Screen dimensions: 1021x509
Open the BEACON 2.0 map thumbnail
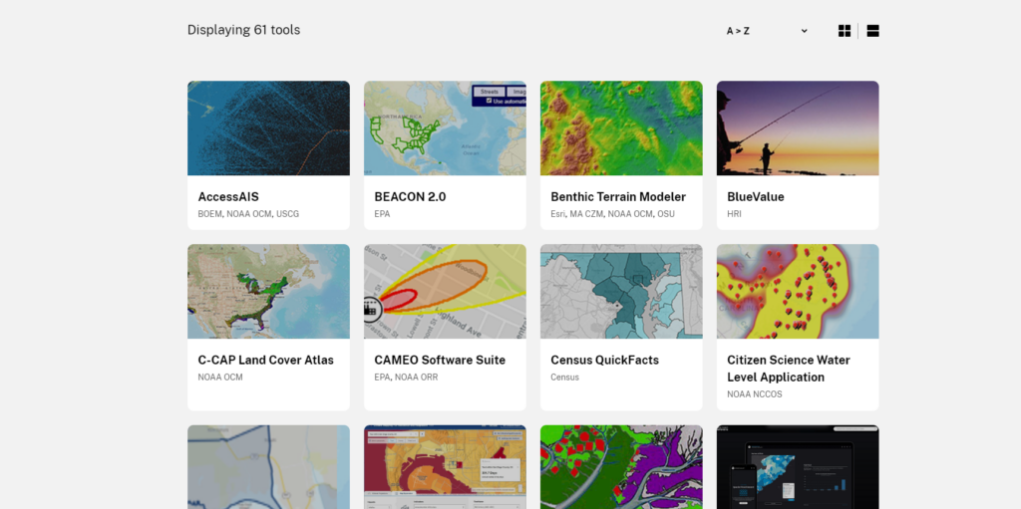pyautogui.click(x=445, y=128)
